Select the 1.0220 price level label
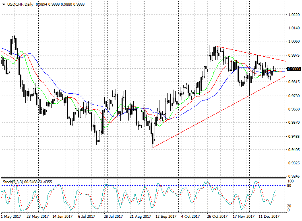The image size is (302, 221). [294, 15]
